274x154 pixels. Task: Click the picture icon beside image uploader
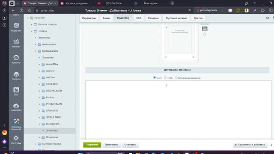tap(205, 29)
